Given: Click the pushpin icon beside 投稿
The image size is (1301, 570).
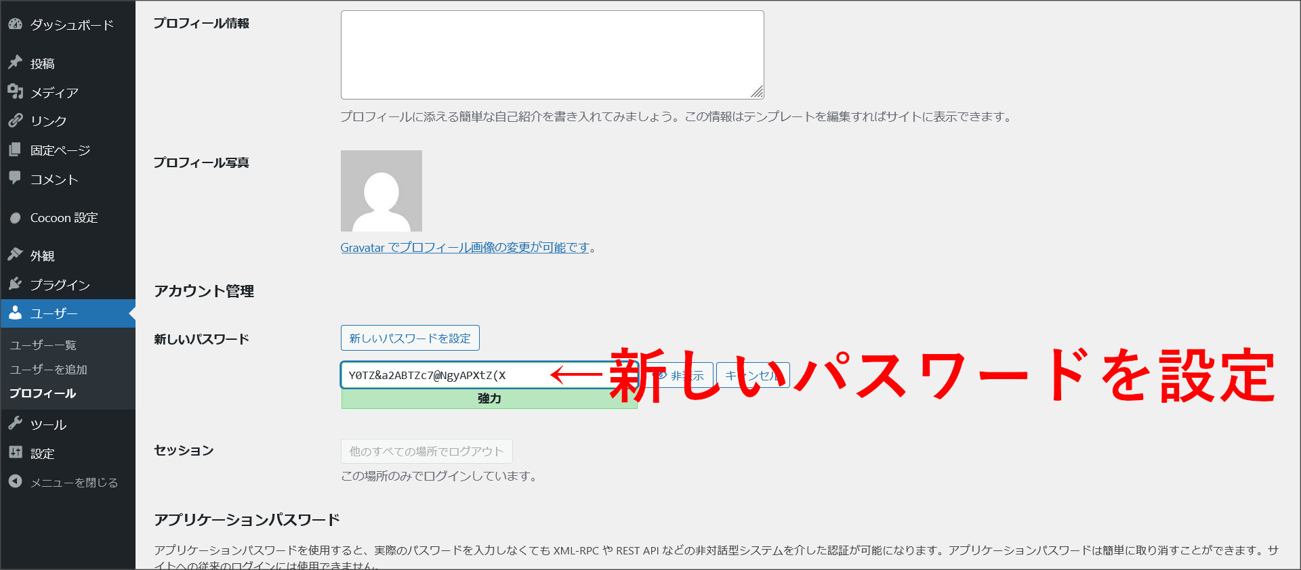Looking at the screenshot, I should 15,63.
